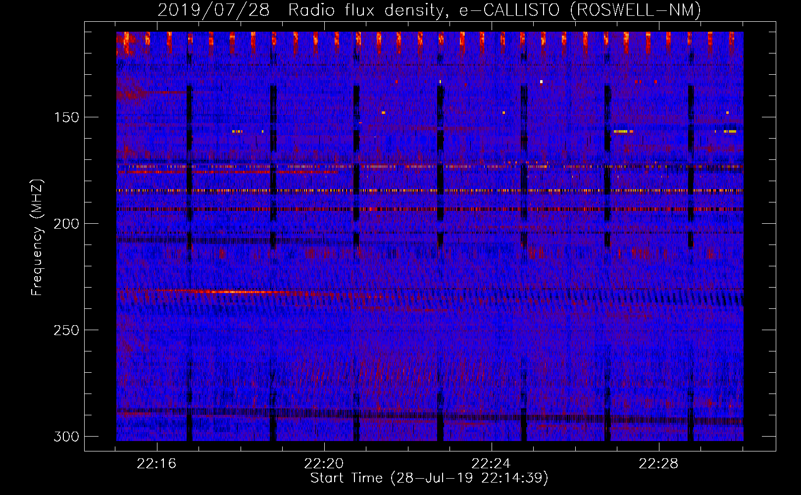
Task: Click the 250 frequency tick label
Action: (66, 330)
